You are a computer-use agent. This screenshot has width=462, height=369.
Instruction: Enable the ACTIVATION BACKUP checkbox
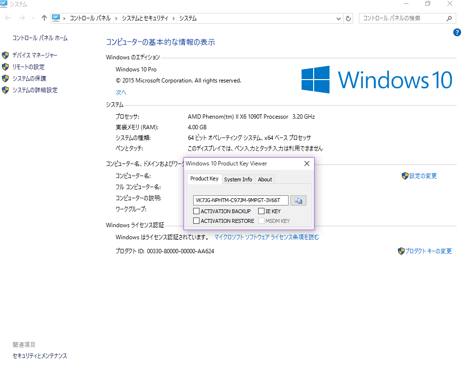(x=196, y=211)
